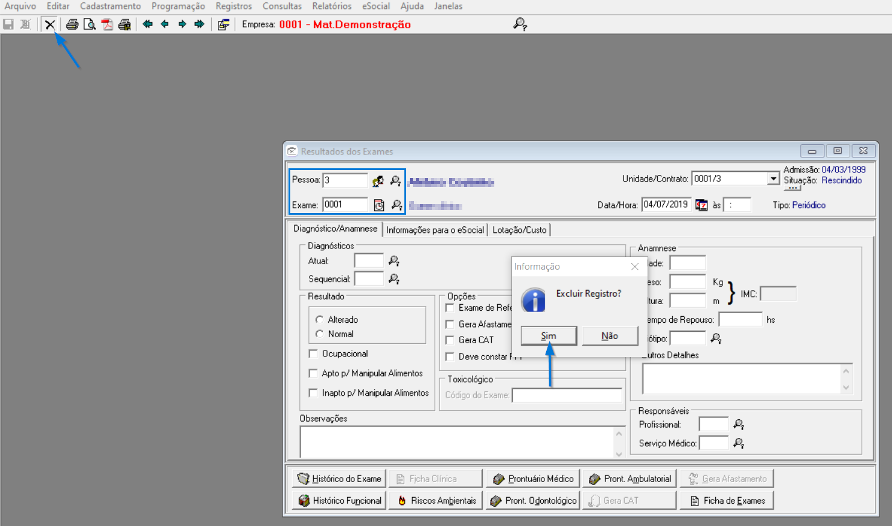The height and width of the screenshot is (526, 892).
Task: Click the Tempo de Repouso field
Action: click(x=741, y=320)
